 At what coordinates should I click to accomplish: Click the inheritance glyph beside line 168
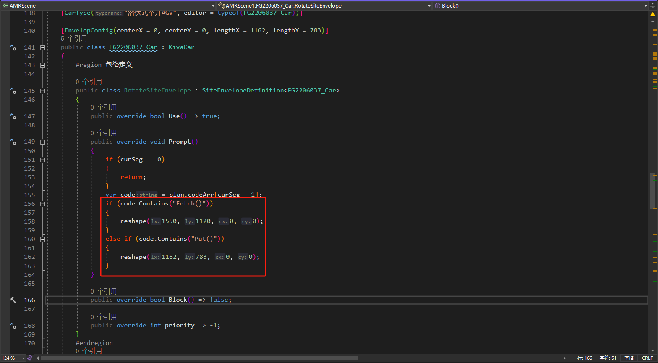(x=13, y=326)
